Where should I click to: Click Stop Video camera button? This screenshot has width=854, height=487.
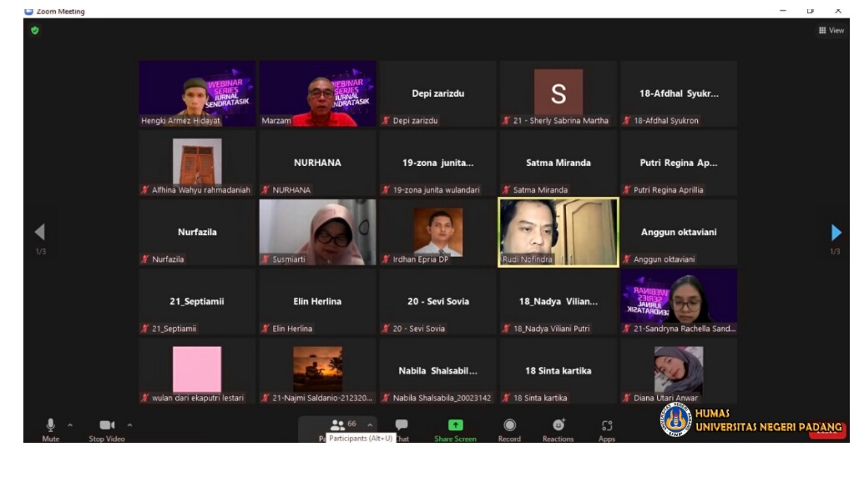(107, 426)
